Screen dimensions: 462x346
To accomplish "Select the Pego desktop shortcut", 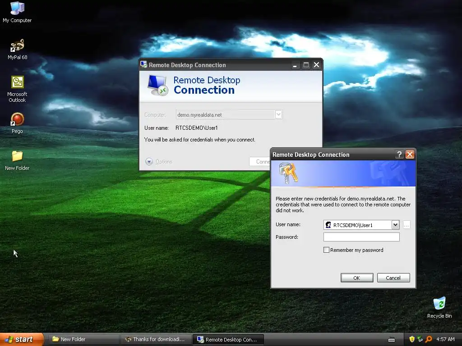I will [17, 123].
